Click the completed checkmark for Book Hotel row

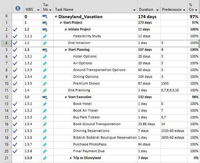[15, 104]
